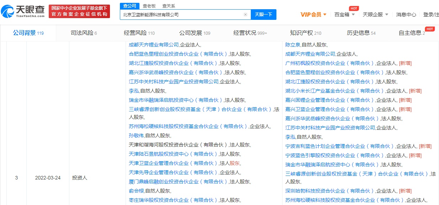Click the 2022-03-24 change date cell
Screen dimensions: 439x205
tap(48, 178)
